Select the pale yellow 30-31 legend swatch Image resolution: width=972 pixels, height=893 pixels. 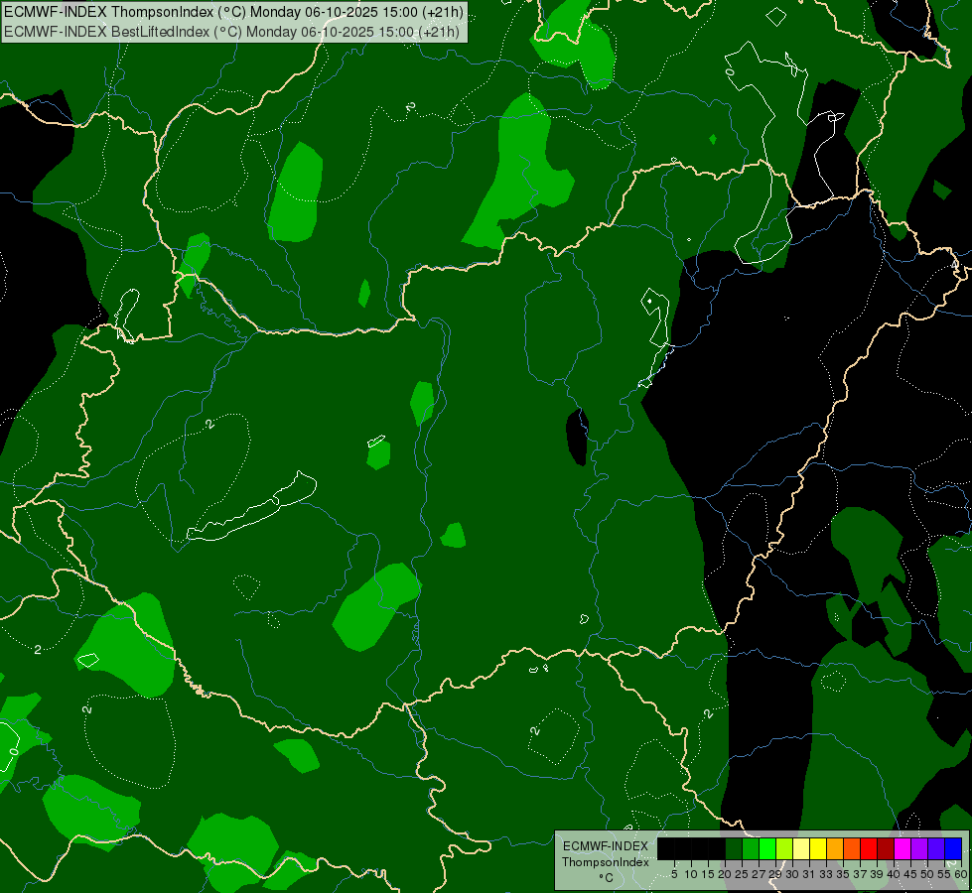(x=801, y=848)
